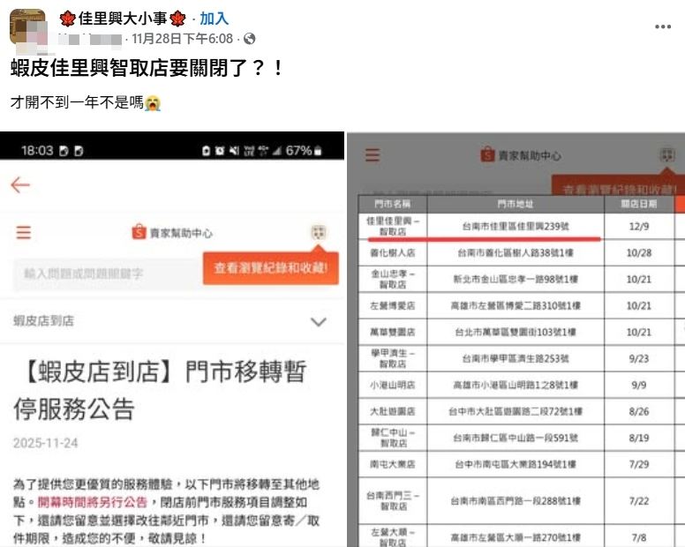This screenshot has width=685, height=547.
Task: Click the 門市地址 column header
Action: tap(516, 204)
